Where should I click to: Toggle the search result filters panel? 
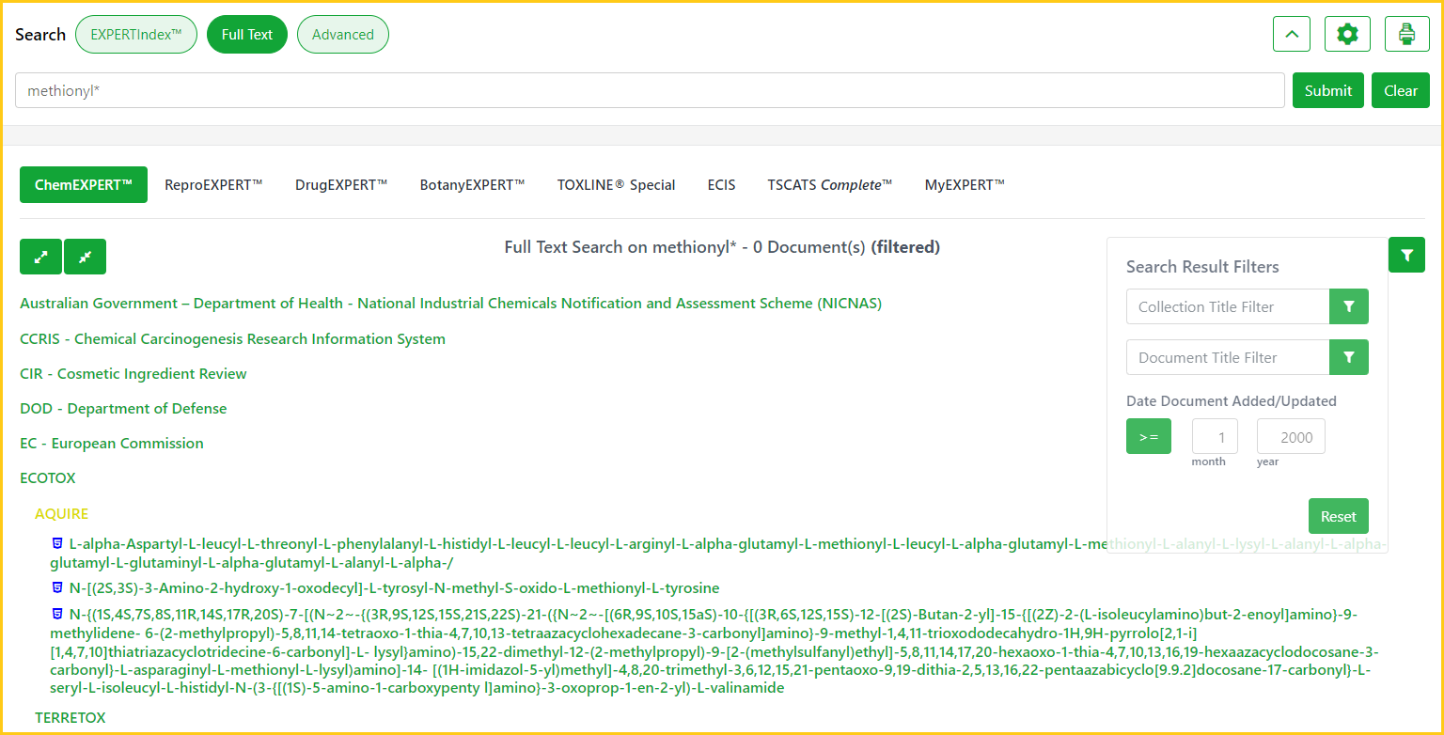click(1406, 255)
